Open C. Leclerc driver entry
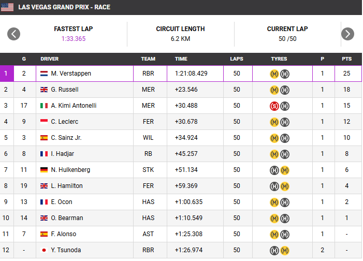363x261 pixels. (65, 122)
